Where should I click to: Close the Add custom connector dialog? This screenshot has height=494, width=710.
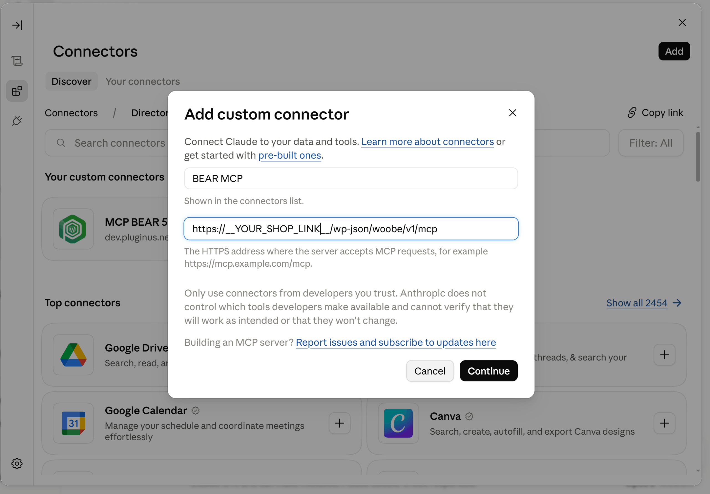click(513, 113)
